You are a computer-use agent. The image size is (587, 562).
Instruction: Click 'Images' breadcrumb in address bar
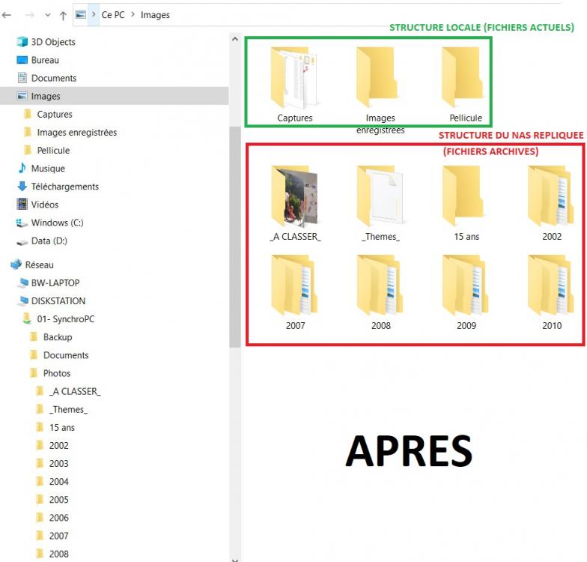click(x=155, y=15)
